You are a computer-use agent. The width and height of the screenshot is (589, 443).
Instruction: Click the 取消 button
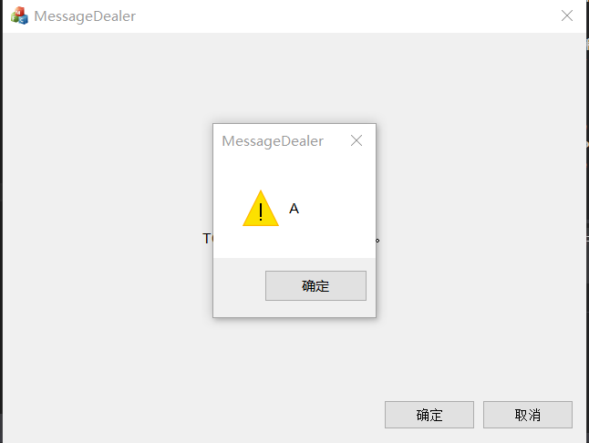(x=527, y=415)
